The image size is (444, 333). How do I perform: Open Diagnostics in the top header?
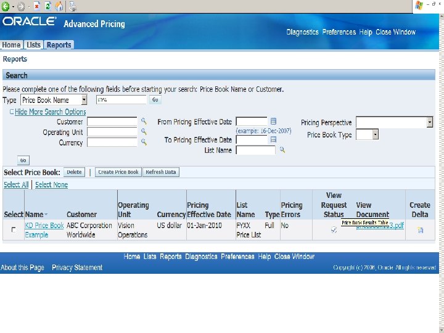pyautogui.click(x=302, y=32)
